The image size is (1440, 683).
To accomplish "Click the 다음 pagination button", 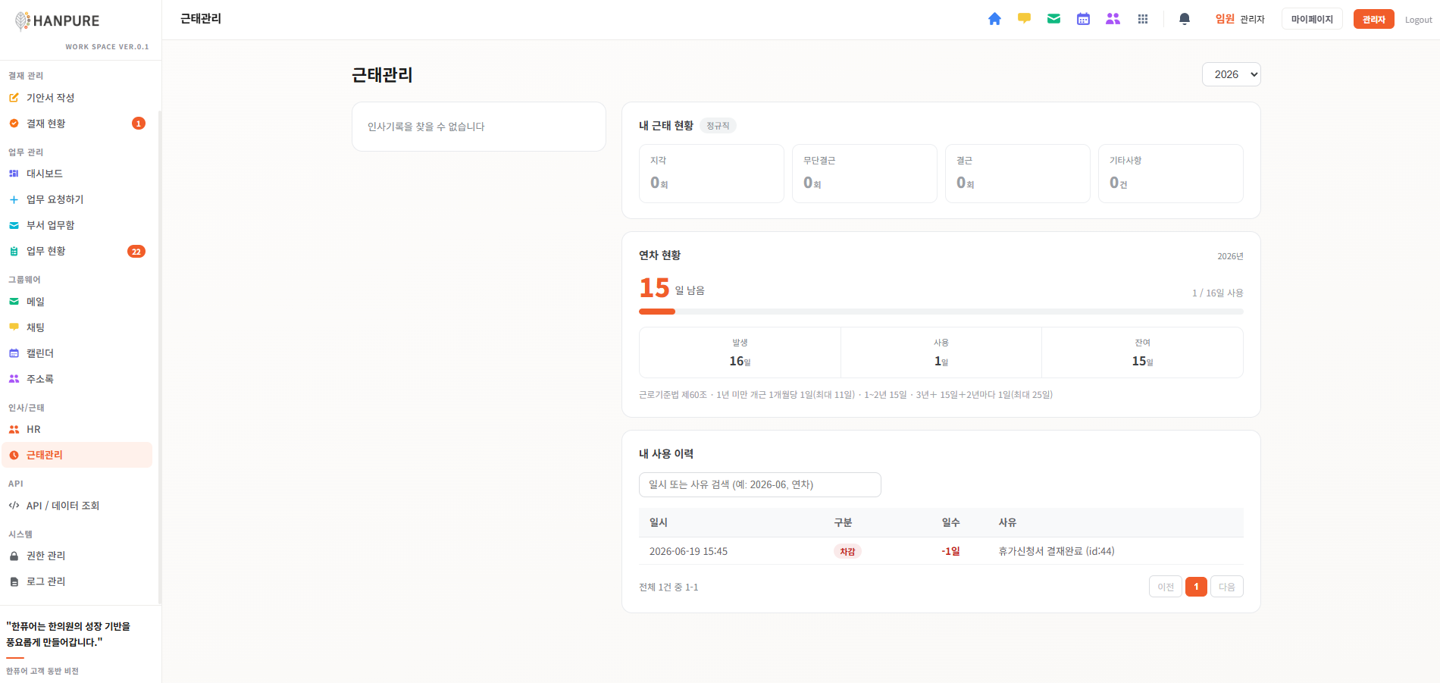I will click(x=1227, y=587).
